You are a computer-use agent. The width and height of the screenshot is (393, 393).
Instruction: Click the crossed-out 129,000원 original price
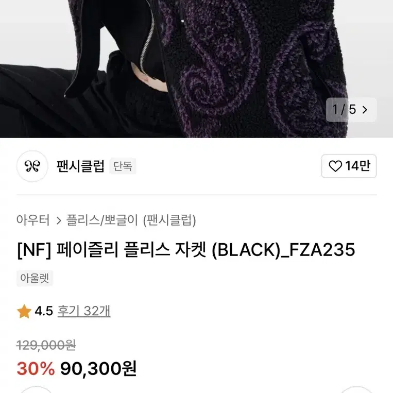(46, 346)
